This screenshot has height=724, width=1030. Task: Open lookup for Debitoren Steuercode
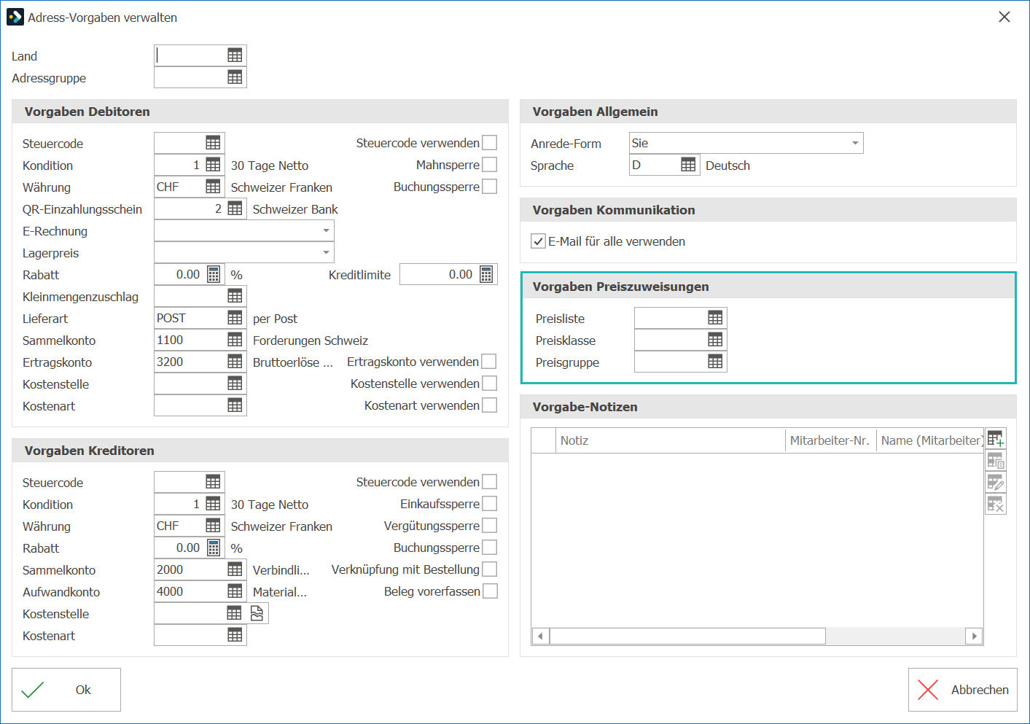(x=213, y=143)
